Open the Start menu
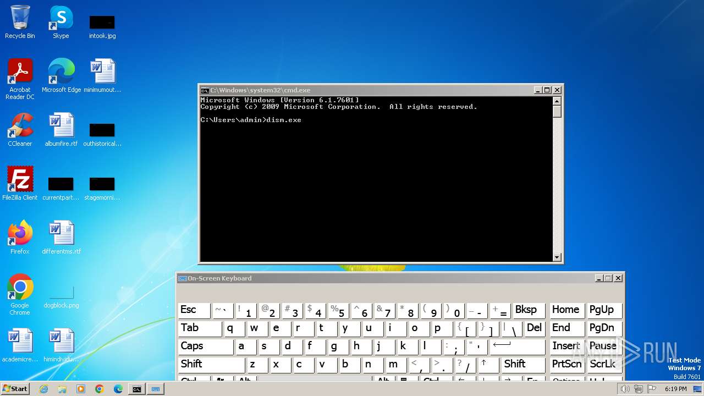 (15, 389)
